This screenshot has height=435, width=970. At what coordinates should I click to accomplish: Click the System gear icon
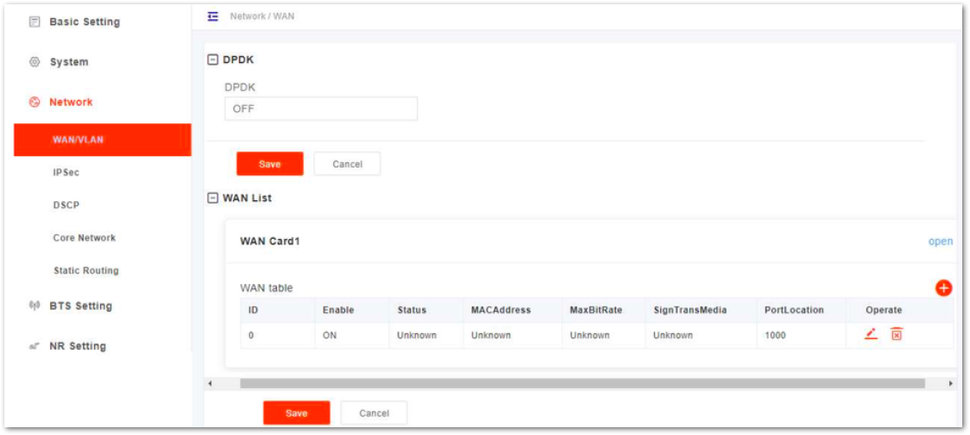pos(35,62)
